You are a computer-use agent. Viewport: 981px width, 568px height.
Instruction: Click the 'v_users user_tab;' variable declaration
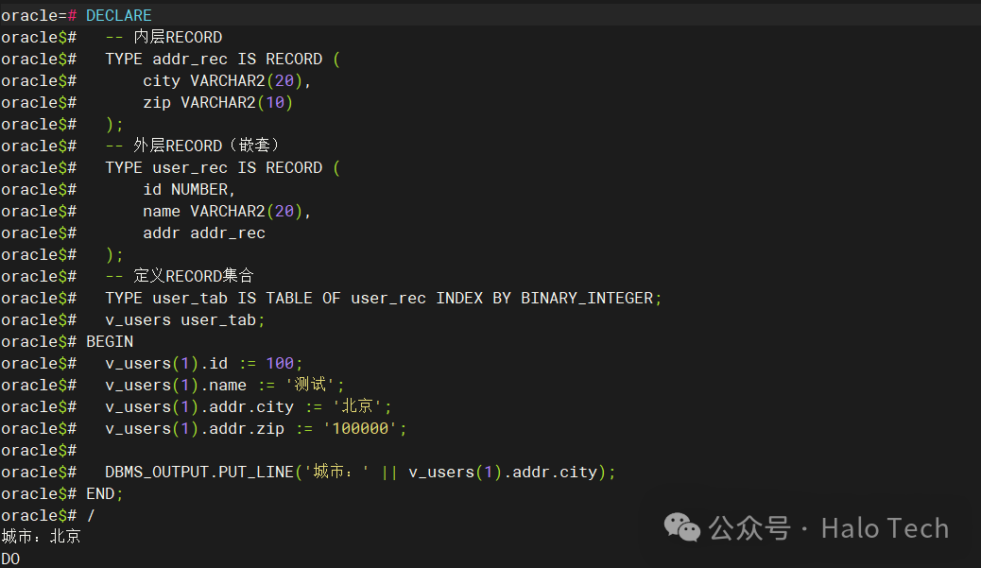click(185, 319)
